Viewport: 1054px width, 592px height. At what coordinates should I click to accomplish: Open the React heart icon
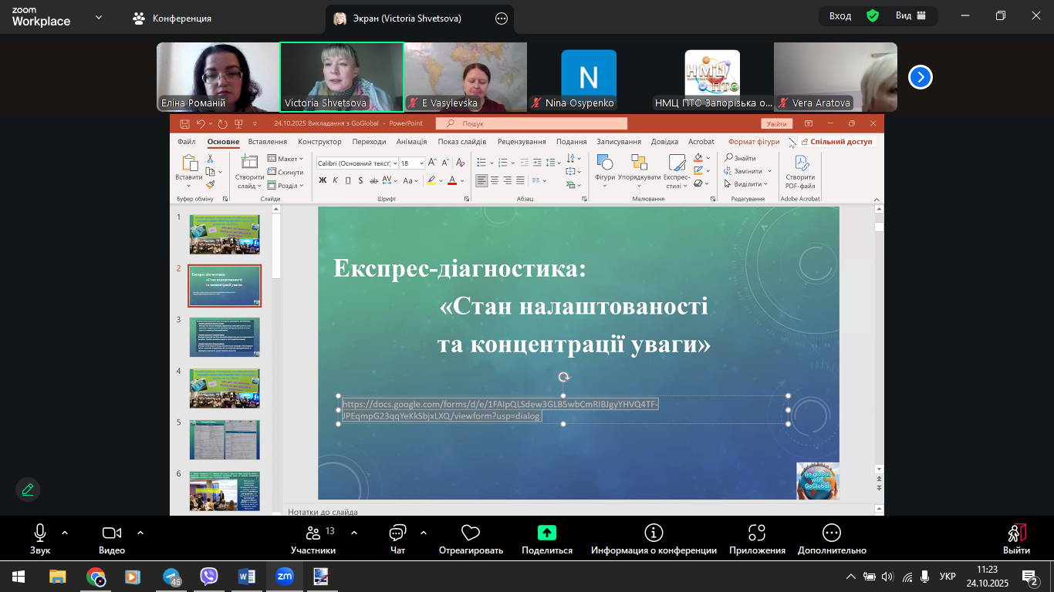(x=471, y=533)
